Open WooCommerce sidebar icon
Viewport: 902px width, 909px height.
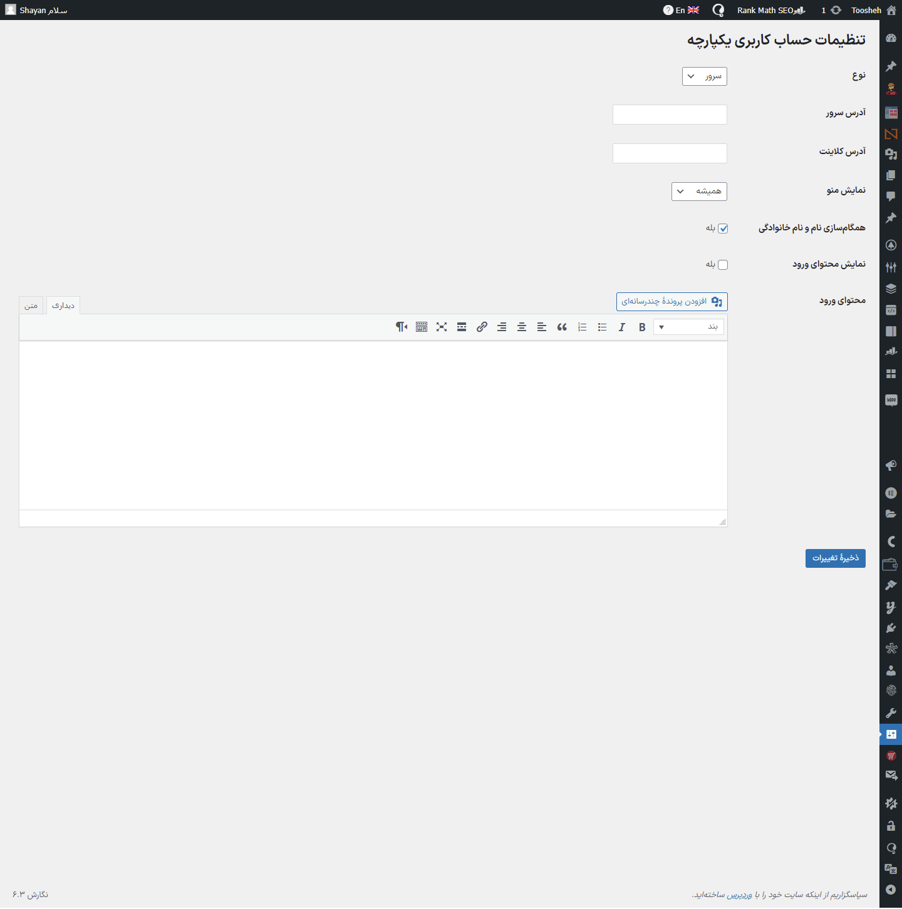(891, 400)
